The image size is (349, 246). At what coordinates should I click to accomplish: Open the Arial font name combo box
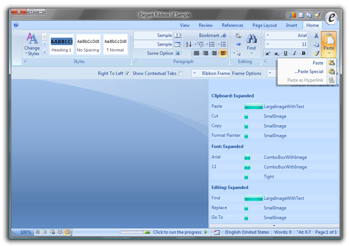(287, 35)
